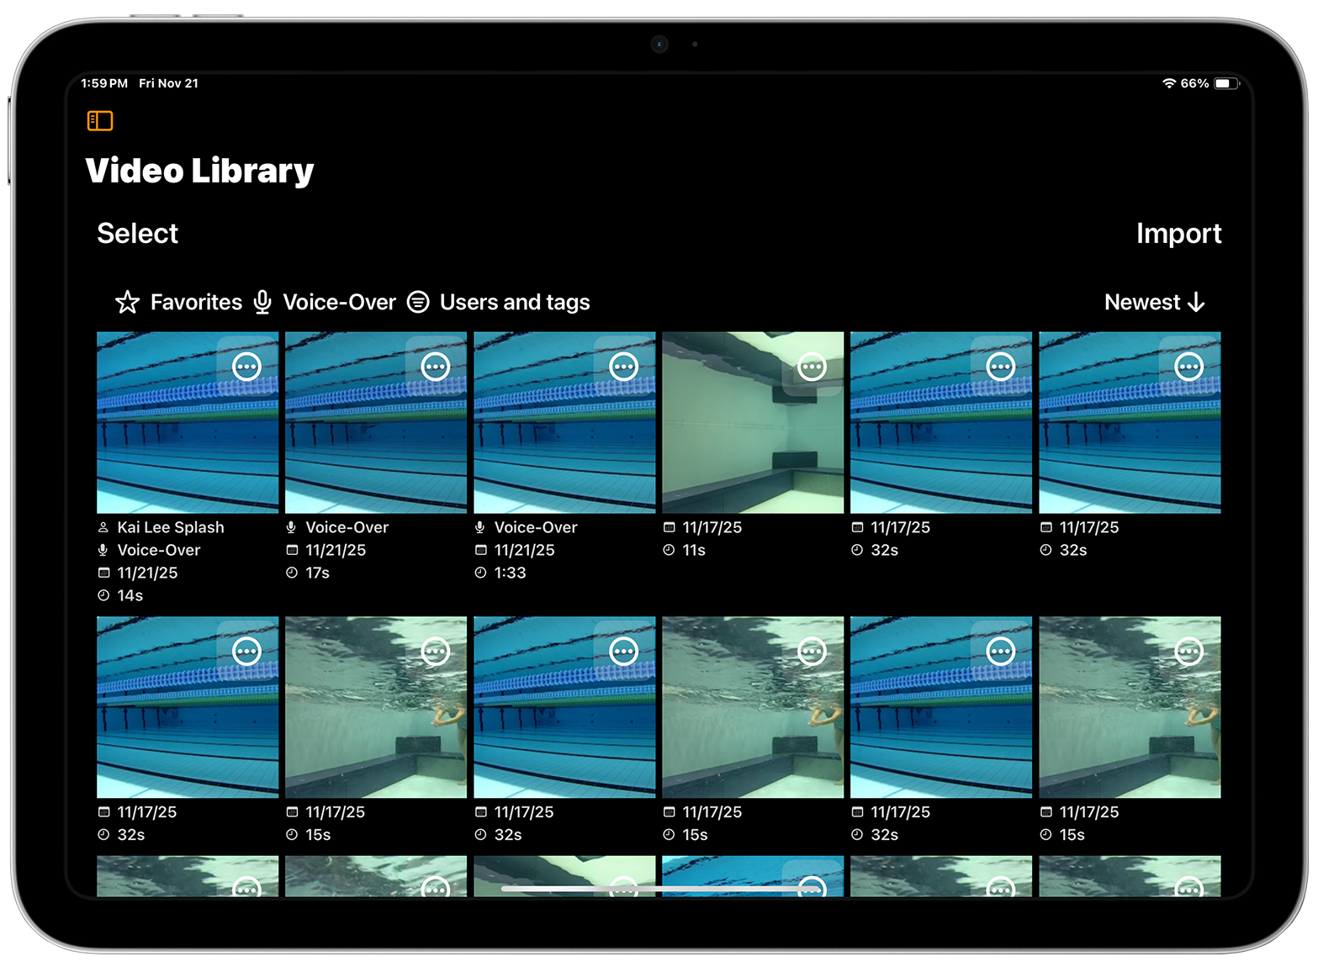Click '11/21/25' date above the 17s label
Image resolution: width=1318 pixels, height=967 pixels.
336,550
